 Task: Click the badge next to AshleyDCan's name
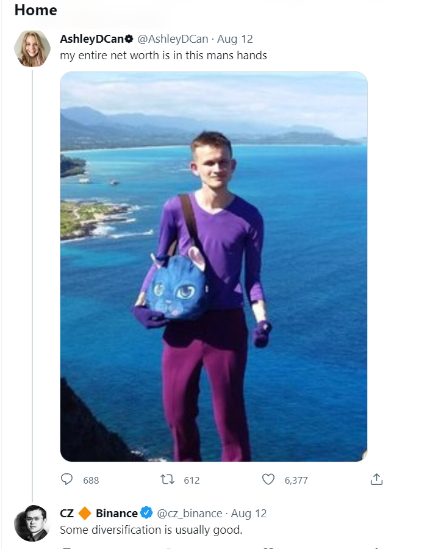tap(129, 39)
